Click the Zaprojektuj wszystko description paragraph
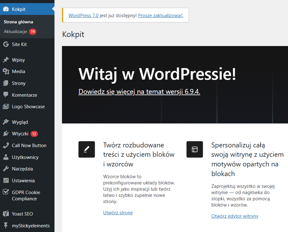The height and width of the screenshot is (232, 288). [x=243, y=196]
